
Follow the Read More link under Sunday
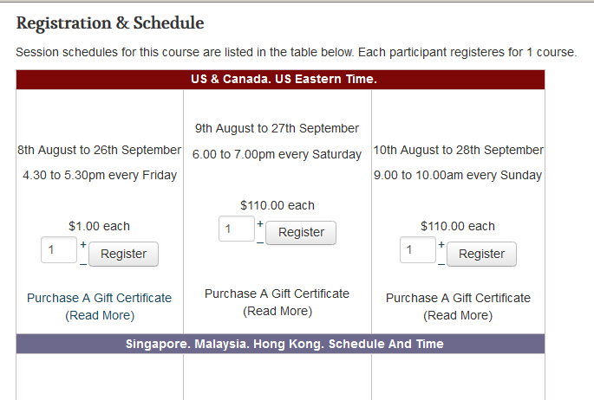pos(458,315)
